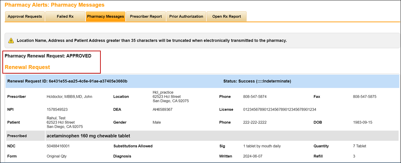This screenshot has height=163, width=401.
Task: Open the Open Rx Report tab
Action: pos(227,16)
